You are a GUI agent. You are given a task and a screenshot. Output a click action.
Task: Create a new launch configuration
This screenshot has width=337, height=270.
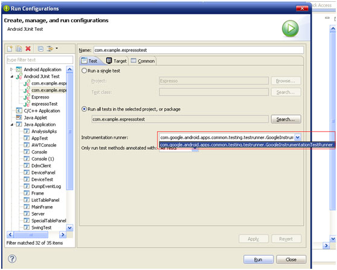point(10,49)
